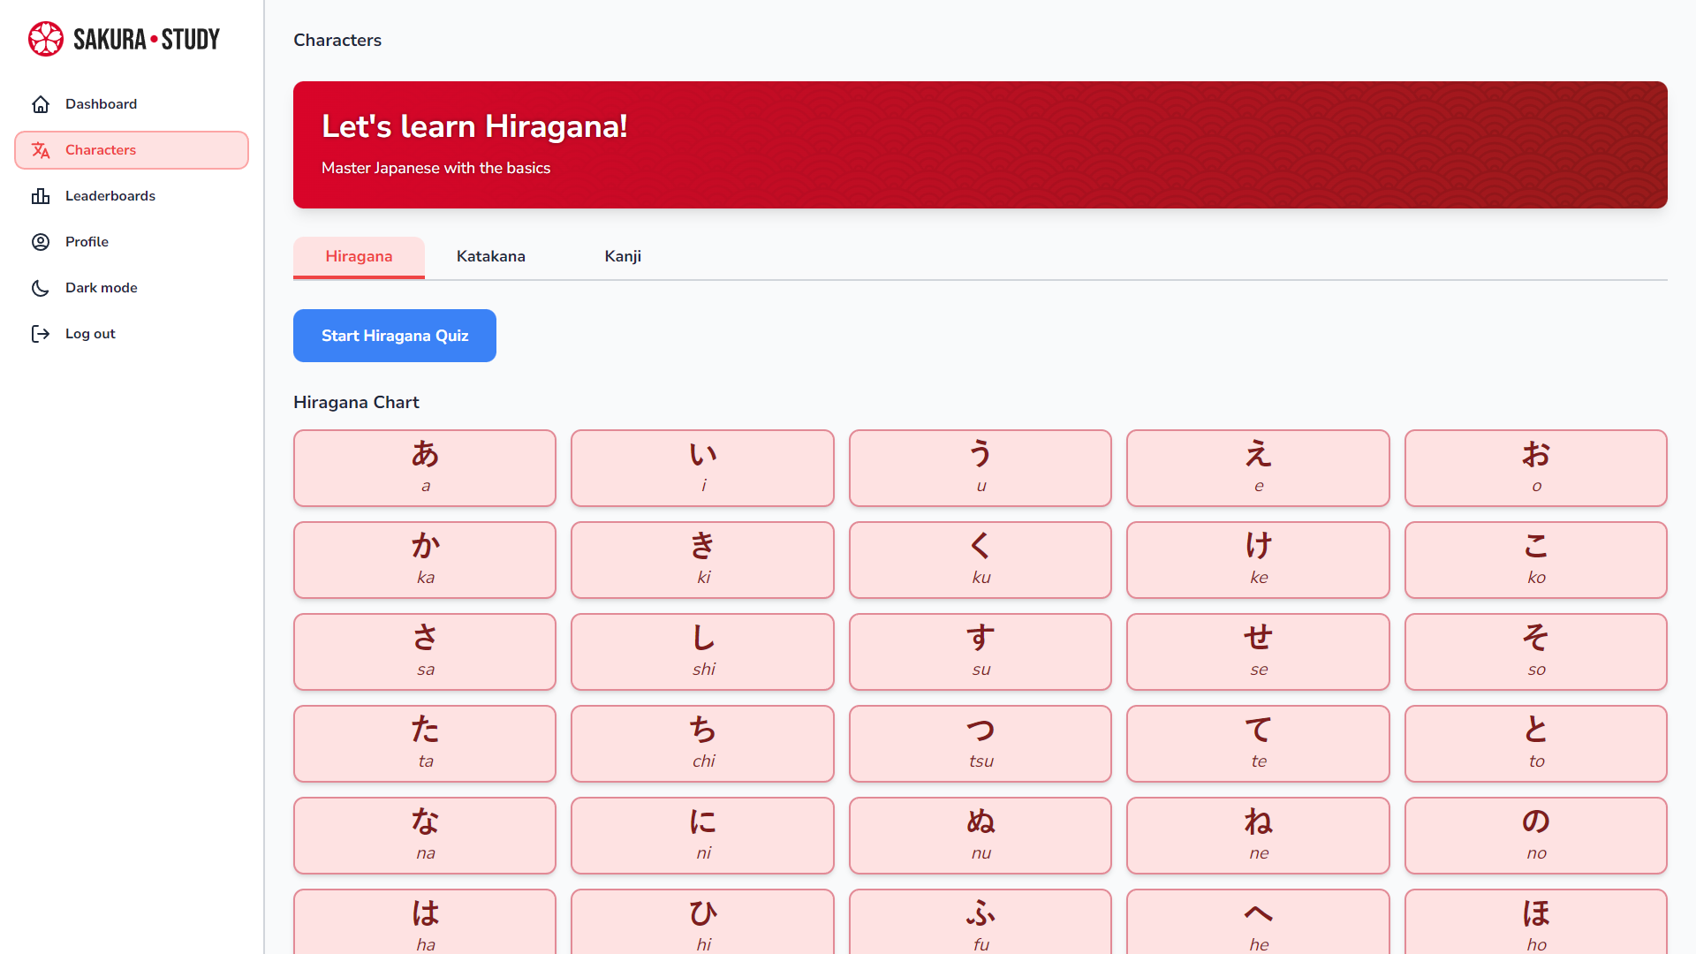1696x954 pixels.
Task: Switch to the Katakana tab
Action: click(x=491, y=257)
